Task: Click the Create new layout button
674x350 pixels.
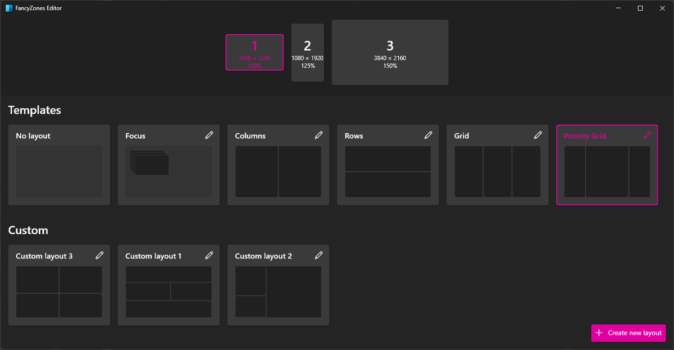Action: click(x=628, y=333)
